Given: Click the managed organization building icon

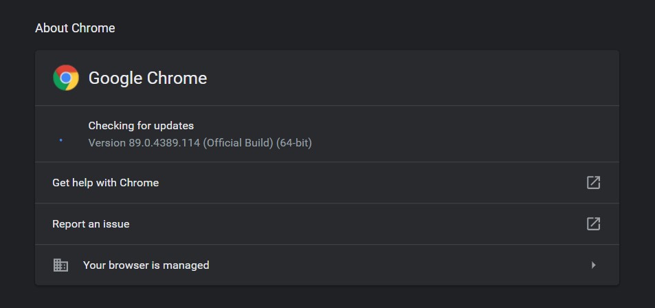Looking at the screenshot, I should point(61,265).
